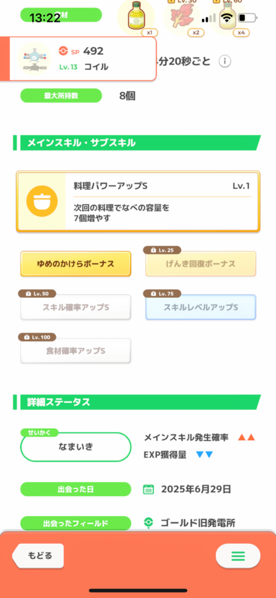The image size is (276, 598).
Task: Open the 料理パワーアップS main skill card
Action: tap(138, 201)
